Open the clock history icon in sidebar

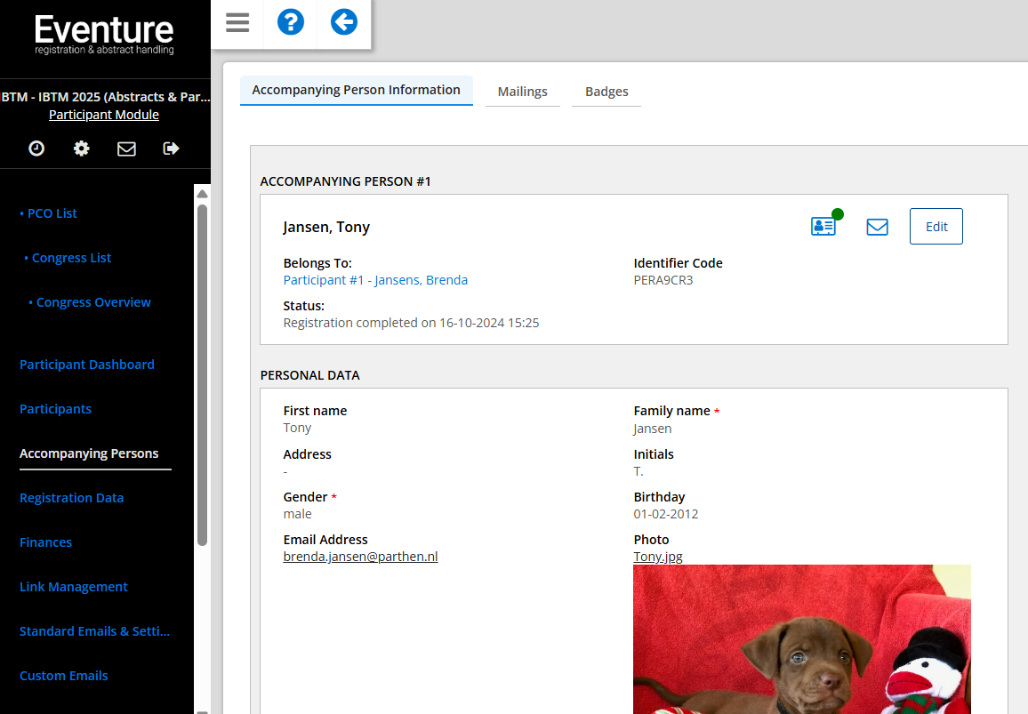click(36, 148)
